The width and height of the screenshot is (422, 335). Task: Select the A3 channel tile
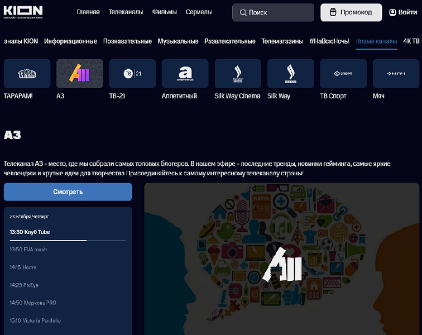(80, 74)
